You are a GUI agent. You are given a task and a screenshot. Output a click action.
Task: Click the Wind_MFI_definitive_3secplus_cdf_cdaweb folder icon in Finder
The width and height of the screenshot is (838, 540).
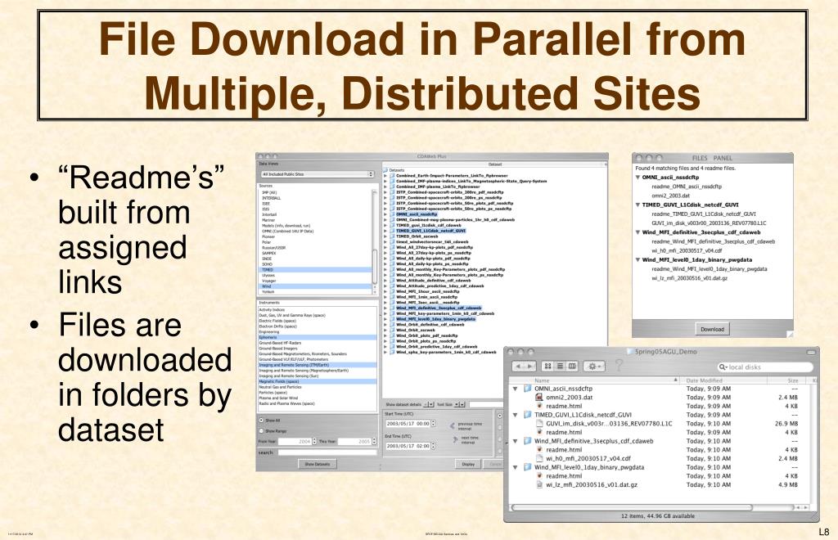click(528, 441)
